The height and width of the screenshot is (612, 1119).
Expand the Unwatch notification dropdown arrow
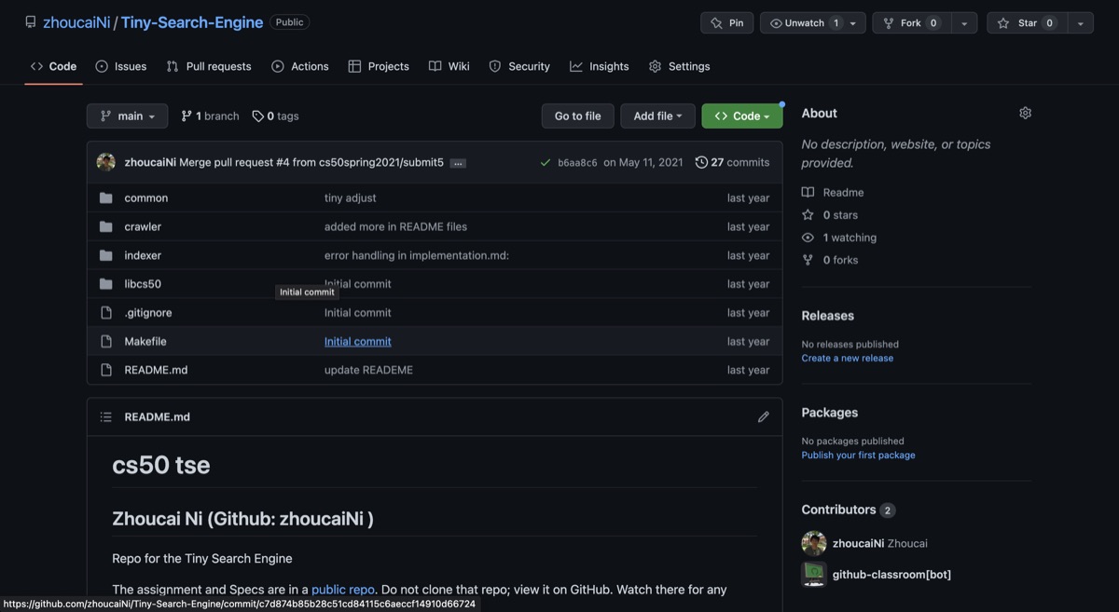point(853,23)
